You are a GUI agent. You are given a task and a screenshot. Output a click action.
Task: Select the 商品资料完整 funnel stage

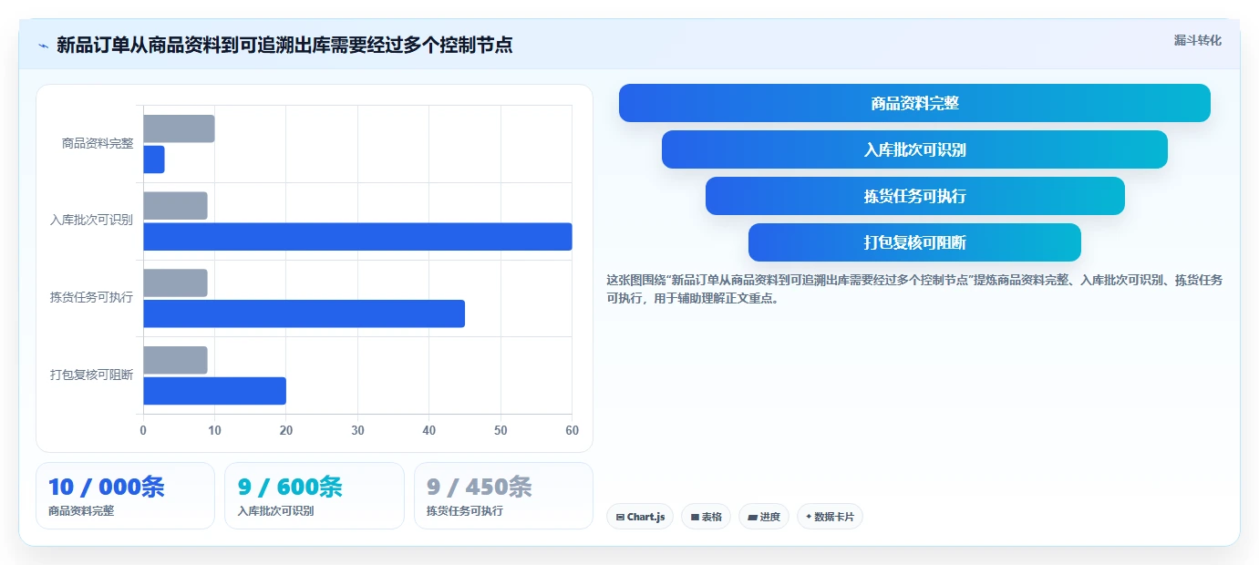(x=914, y=103)
